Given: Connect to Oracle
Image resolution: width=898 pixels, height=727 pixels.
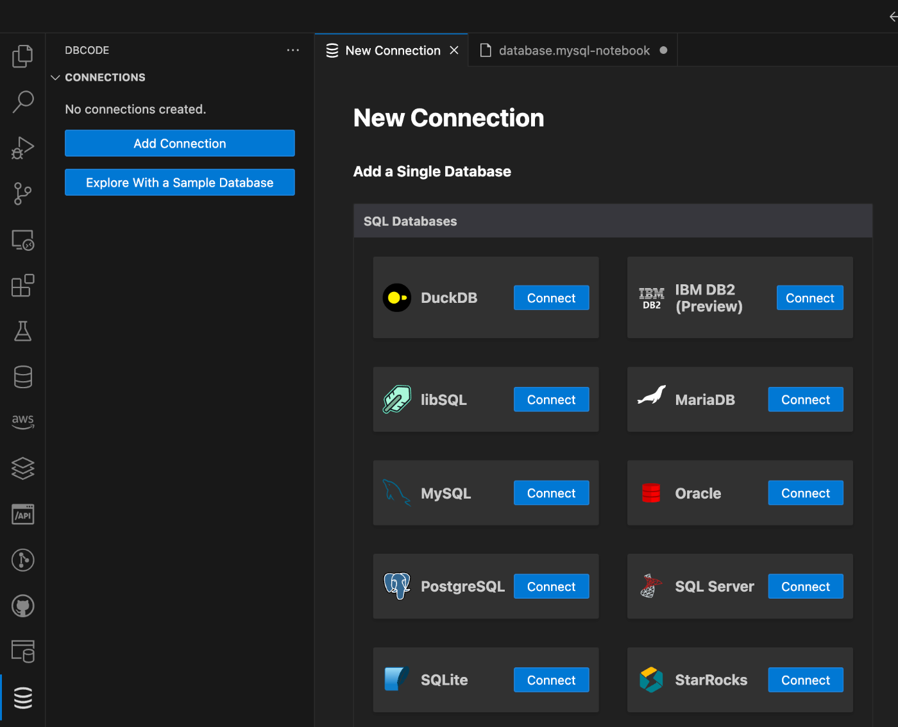Looking at the screenshot, I should click(806, 493).
